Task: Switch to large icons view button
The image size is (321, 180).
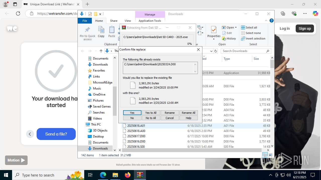Action: (271, 155)
